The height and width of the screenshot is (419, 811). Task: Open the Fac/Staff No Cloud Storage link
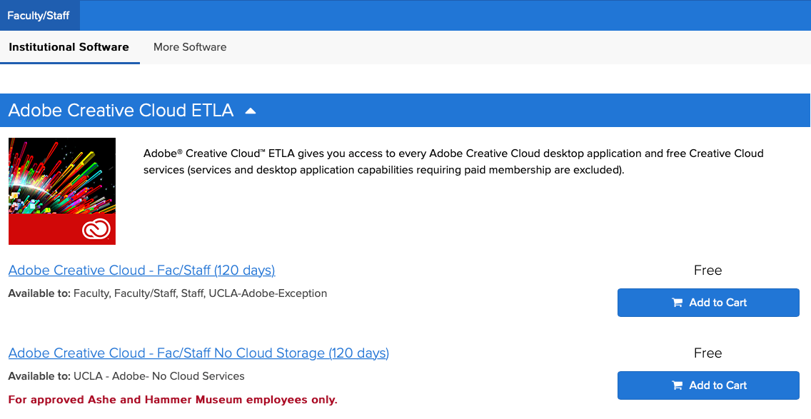(198, 353)
